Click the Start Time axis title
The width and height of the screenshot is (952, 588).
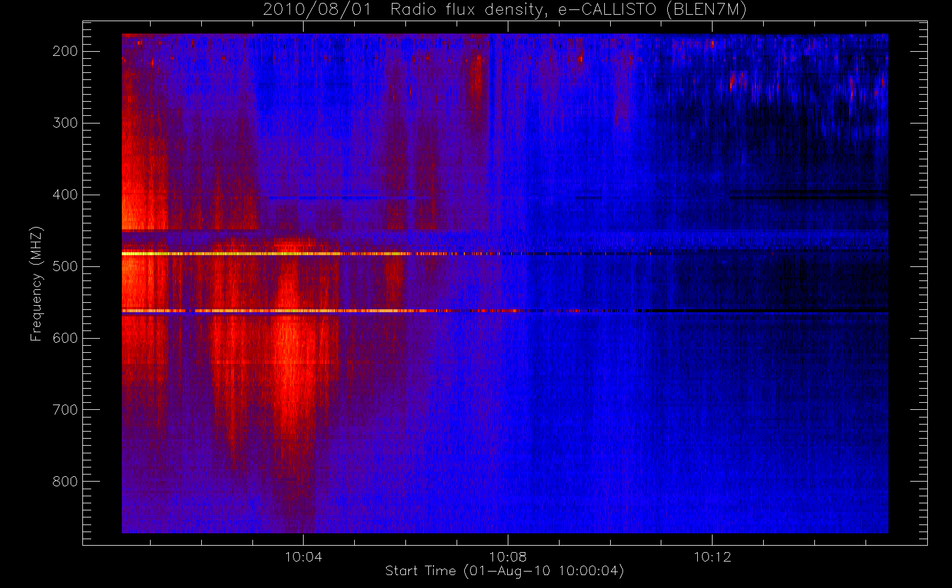tap(504, 571)
